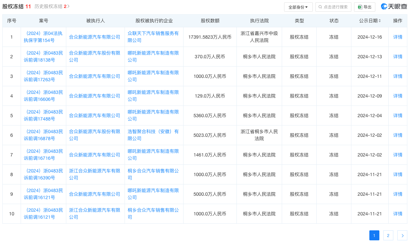
Task: Go to page 2
Action: coord(388,235)
